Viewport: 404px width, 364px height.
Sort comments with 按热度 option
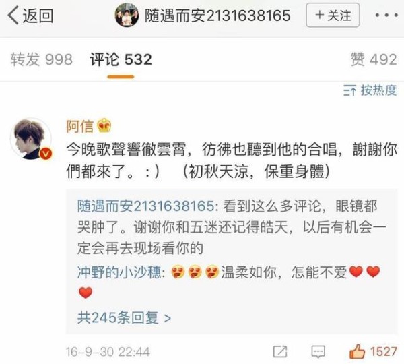point(370,90)
